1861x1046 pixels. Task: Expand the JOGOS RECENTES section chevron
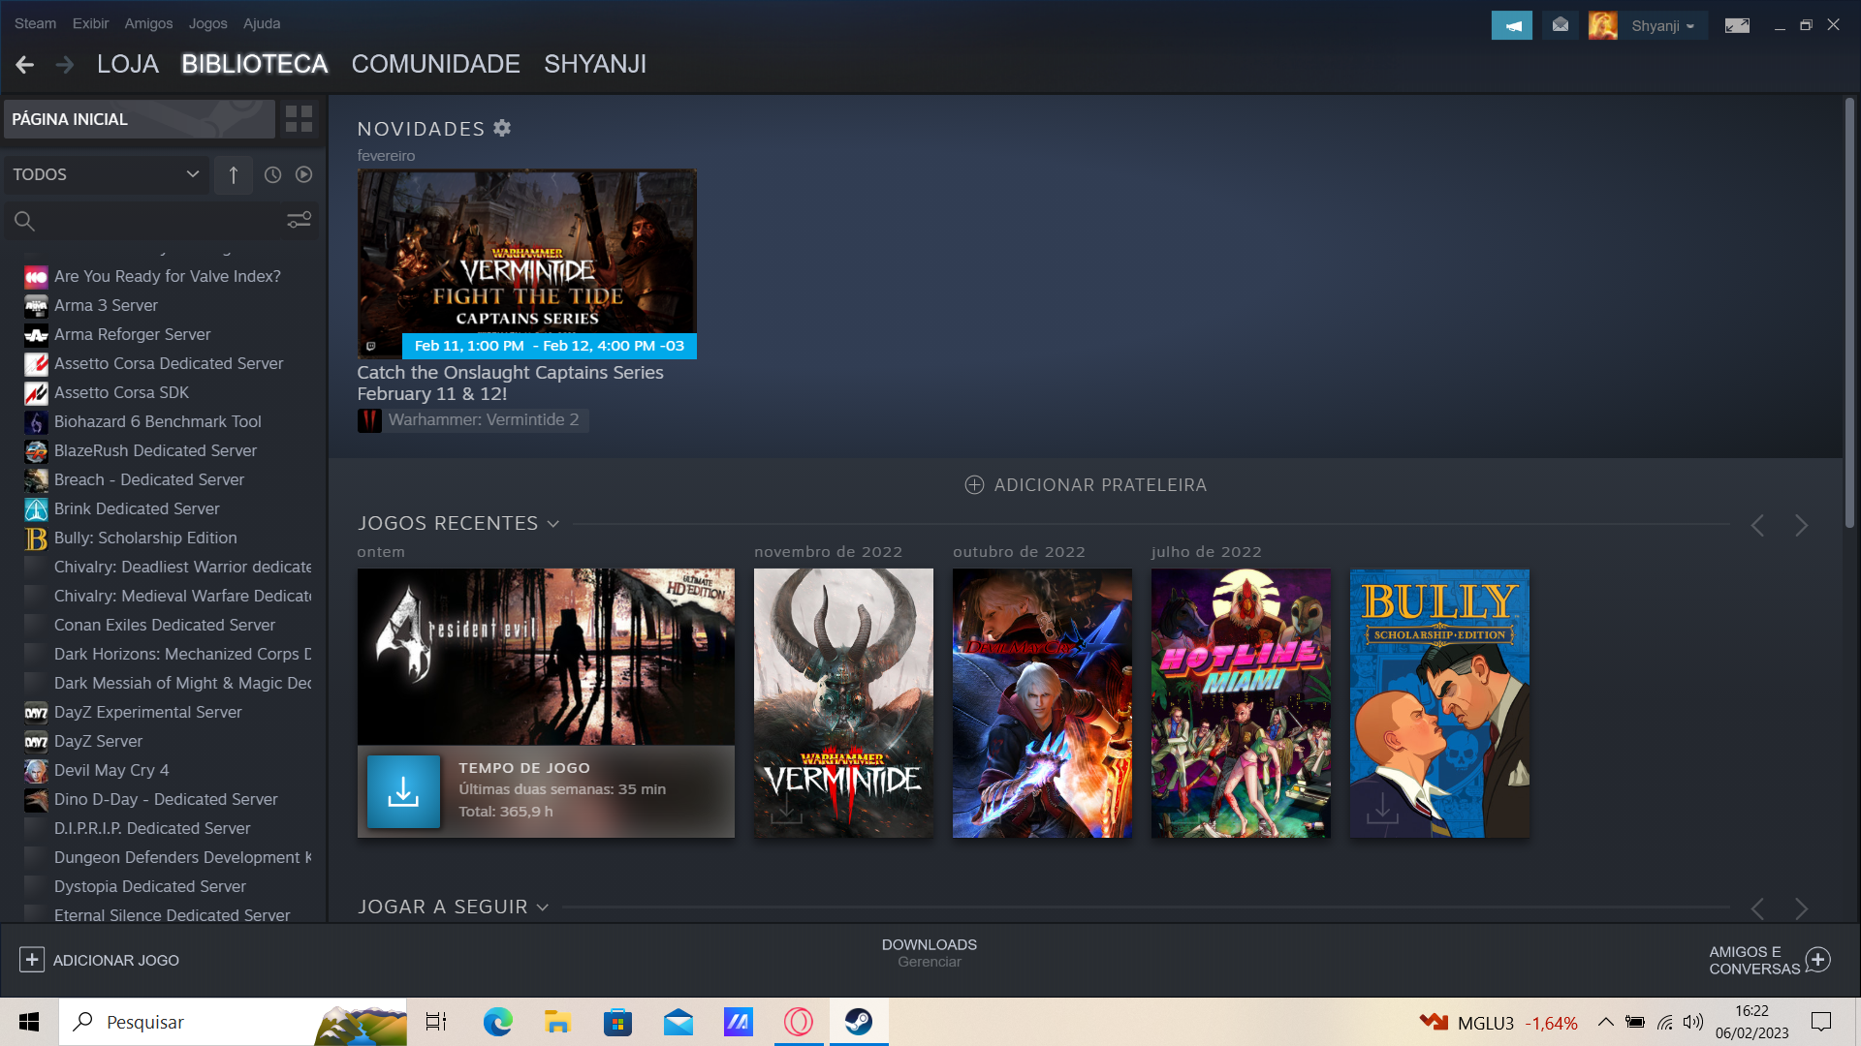554,522
